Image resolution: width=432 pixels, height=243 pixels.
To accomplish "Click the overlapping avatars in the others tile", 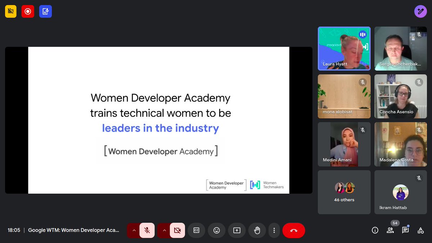I will click(345, 188).
